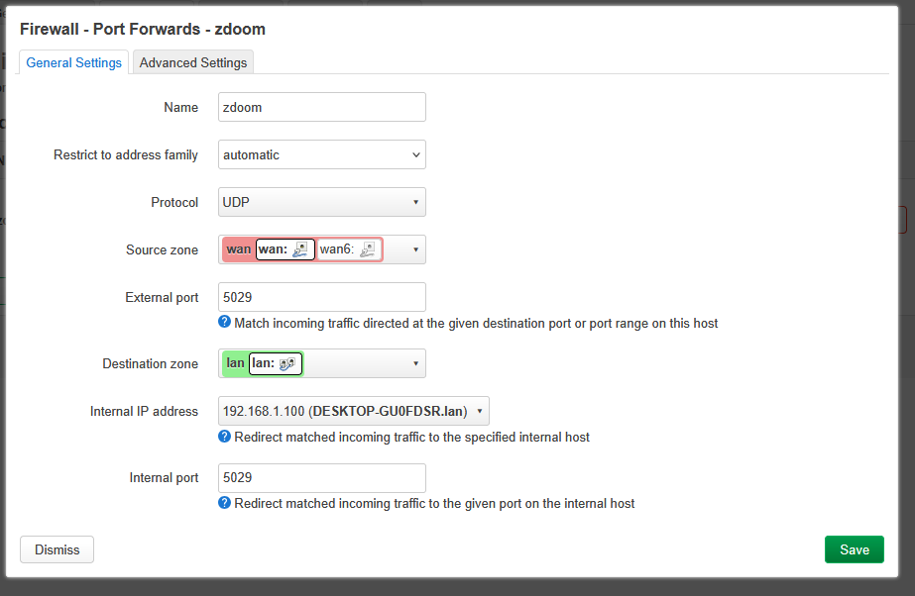Dismiss the port forward dialog

pyautogui.click(x=57, y=549)
